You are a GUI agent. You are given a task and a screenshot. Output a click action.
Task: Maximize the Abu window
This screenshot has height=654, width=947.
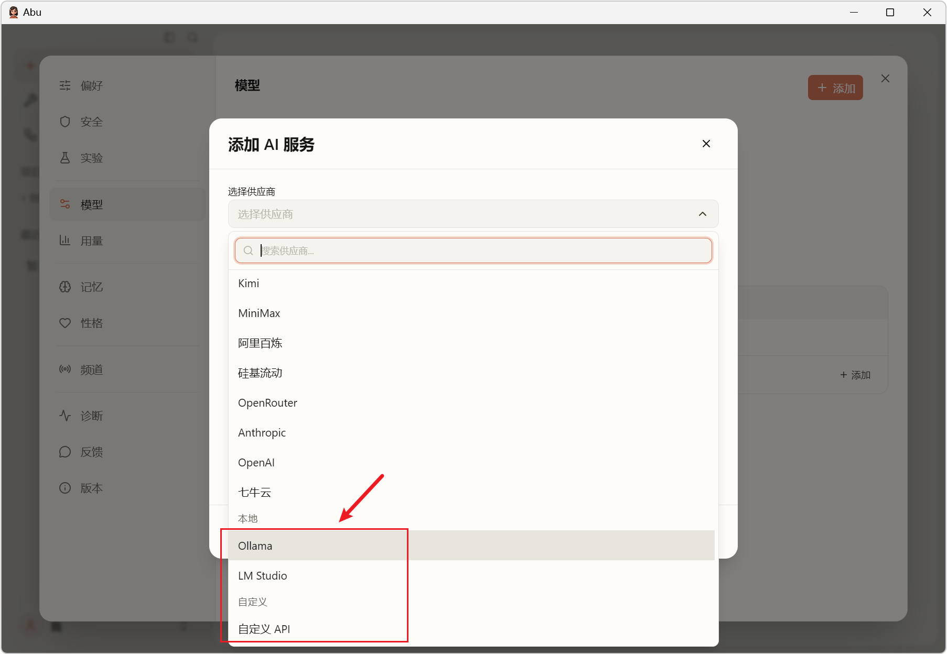point(890,12)
